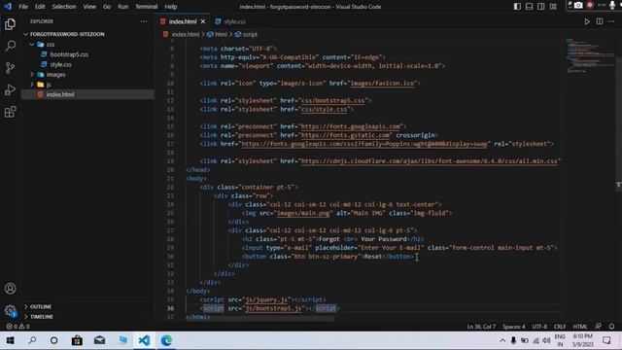
Task: Open volume control in system tray
Action: pyautogui.click(x=546, y=340)
